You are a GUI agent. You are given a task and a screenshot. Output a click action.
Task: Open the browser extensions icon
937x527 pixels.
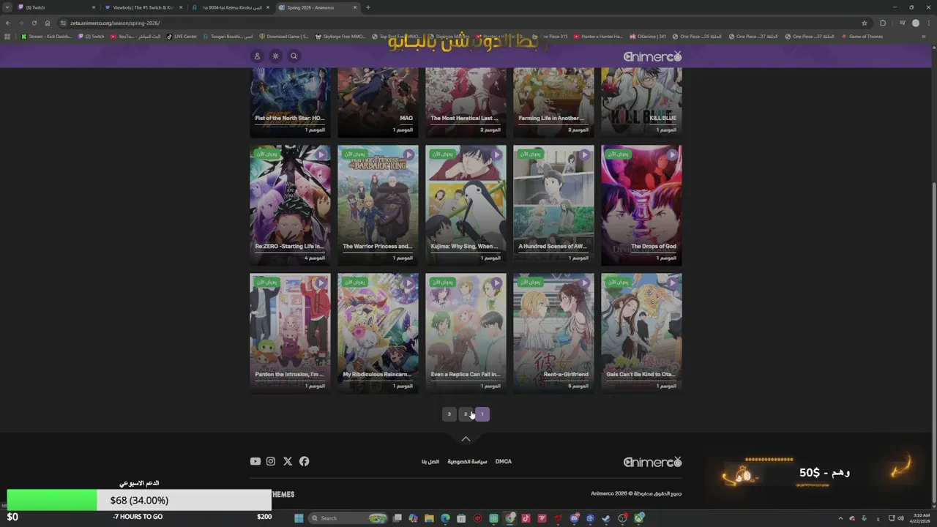(x=883, y=23)
